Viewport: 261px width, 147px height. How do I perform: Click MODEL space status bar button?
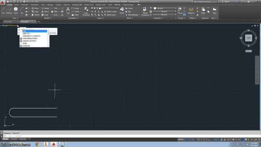(x=181, y=140)
